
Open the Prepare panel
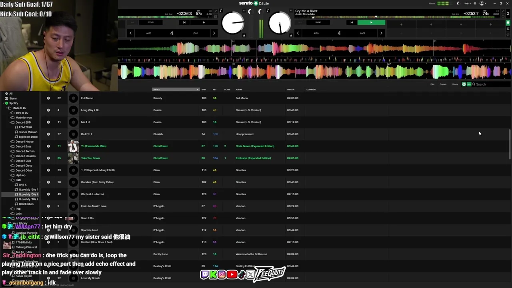[443, 84]
